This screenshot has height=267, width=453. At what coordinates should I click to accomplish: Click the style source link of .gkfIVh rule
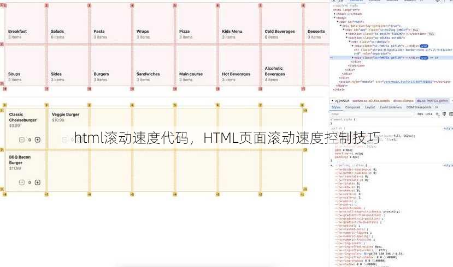point(448,129)
